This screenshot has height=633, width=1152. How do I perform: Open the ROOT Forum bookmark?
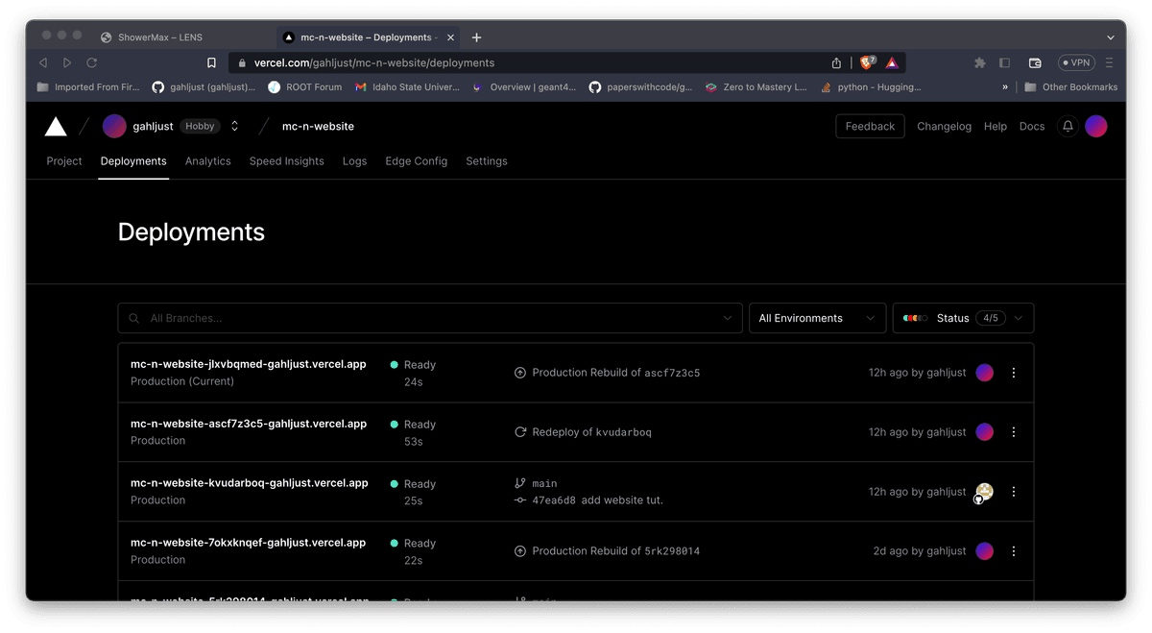pyautogui.click(x=305, y=86)
